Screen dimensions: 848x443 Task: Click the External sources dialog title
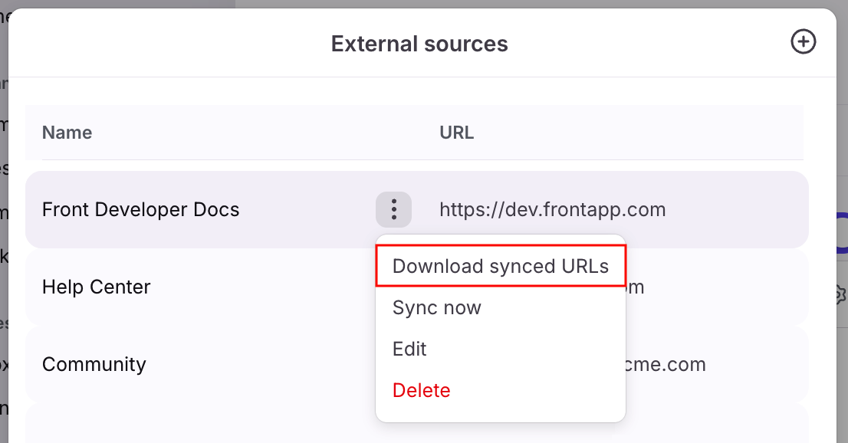419,44
